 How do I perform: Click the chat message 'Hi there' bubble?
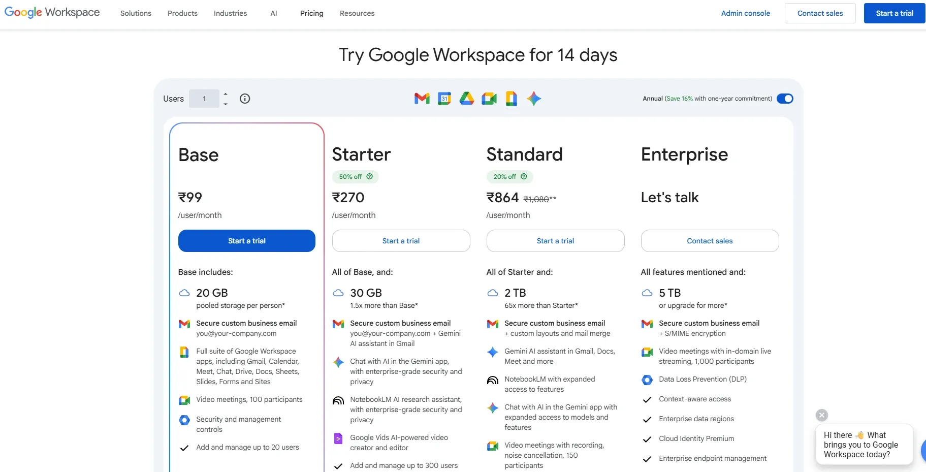click(x=864, y=445)
